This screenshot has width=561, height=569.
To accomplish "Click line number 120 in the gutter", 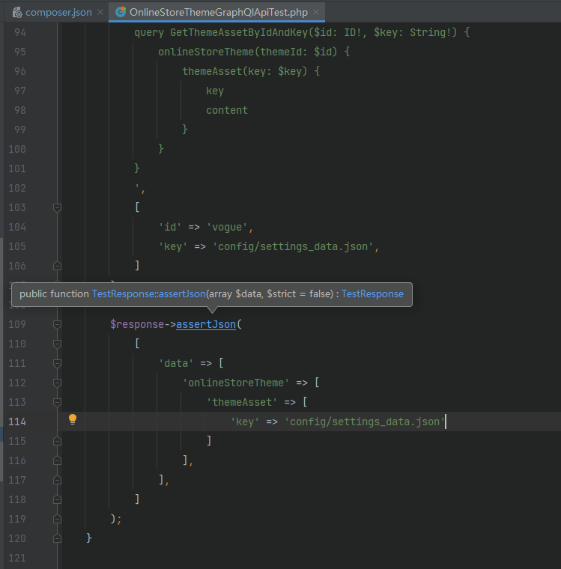I will (16, 538).
